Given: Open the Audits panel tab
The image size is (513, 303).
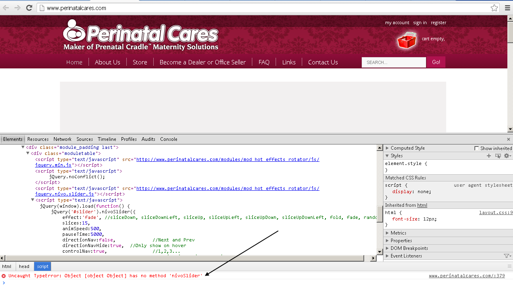Looking at the screenshot, I should [148, 139].
